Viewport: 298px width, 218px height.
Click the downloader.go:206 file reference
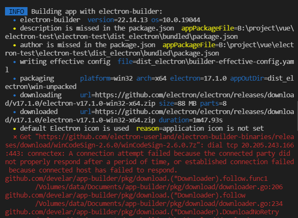159,187
